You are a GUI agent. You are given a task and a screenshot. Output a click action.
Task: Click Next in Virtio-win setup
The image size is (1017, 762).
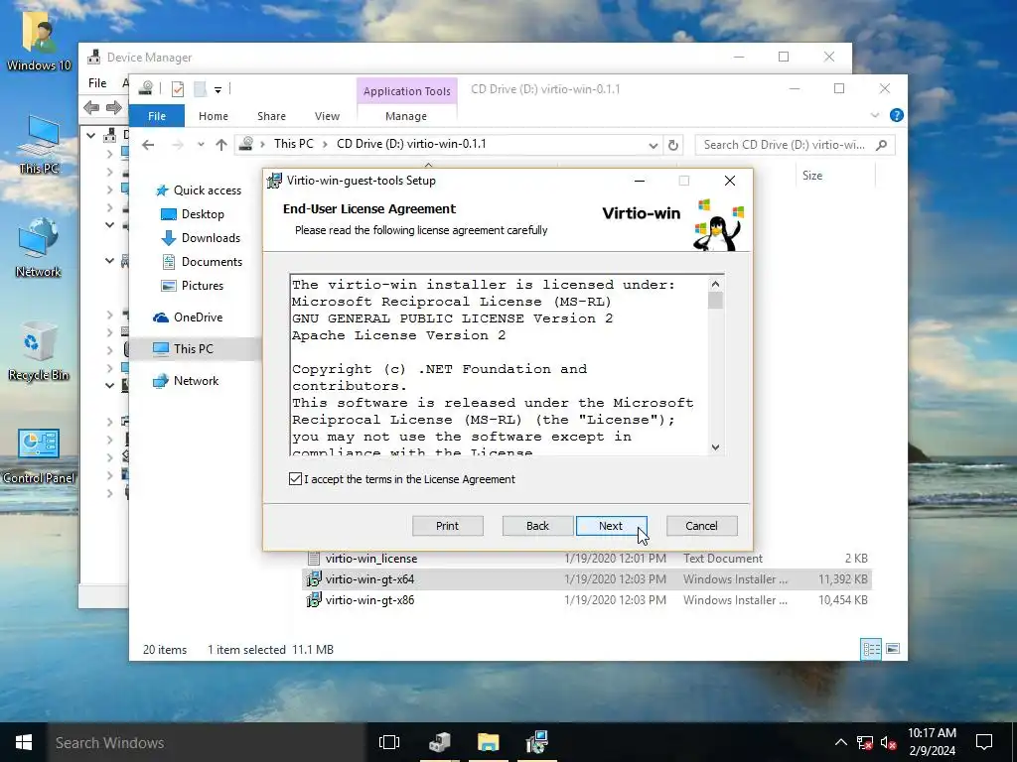[x=611, y=526]
